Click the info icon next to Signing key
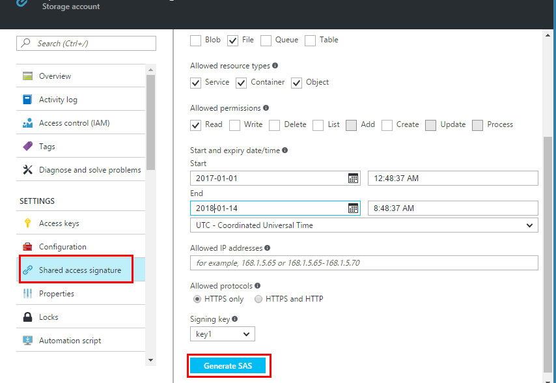Image resolution: width=556 pixels, height=383 pixels. click(x=235, y=319)
